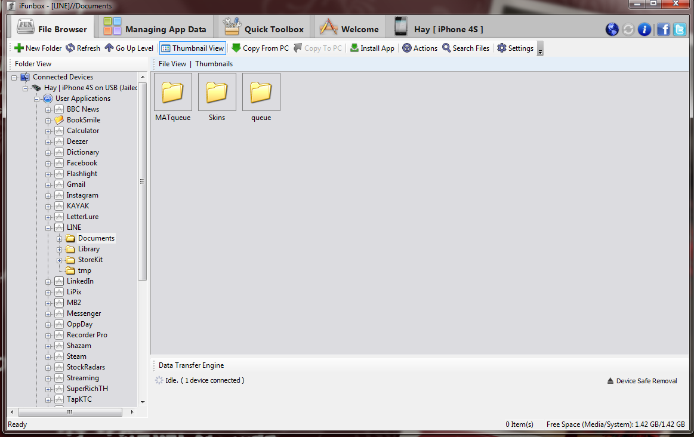Screen dimensions: 694x437
Task: Click the blue info icon
Action: [x=644, y=30]
